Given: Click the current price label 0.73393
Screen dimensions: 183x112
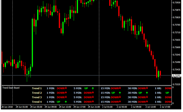Looking at the screenshot, I should (177, 75).
